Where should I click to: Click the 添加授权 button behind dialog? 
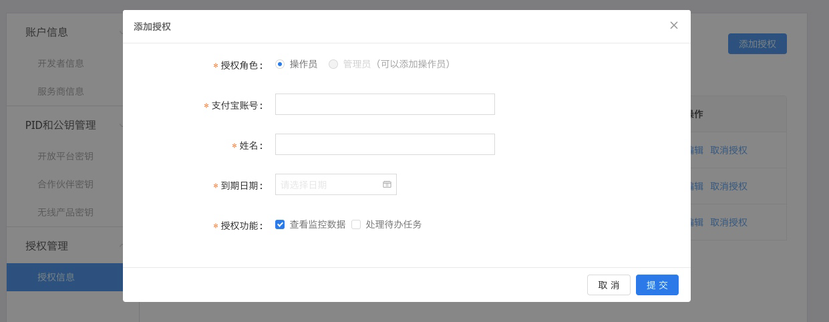[x=757, y=44]
